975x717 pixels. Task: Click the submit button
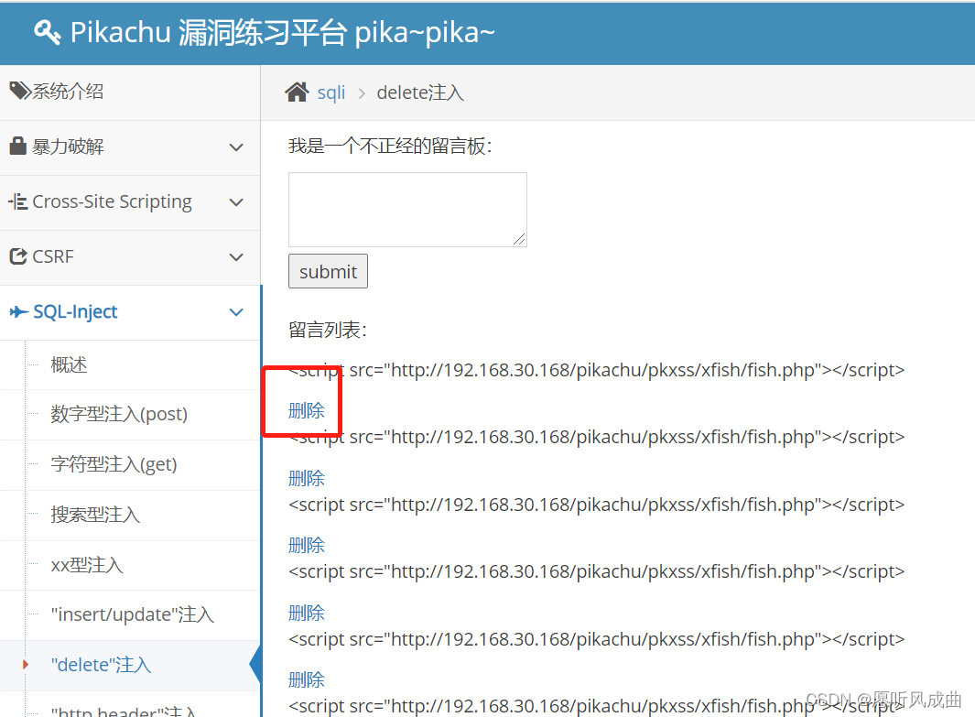click(328, 271)
